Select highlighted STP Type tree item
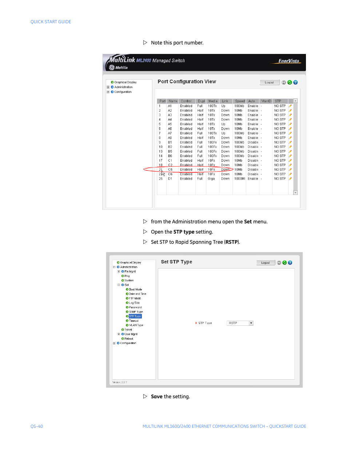This screenshot has width=347, height=450. (135, 316)
